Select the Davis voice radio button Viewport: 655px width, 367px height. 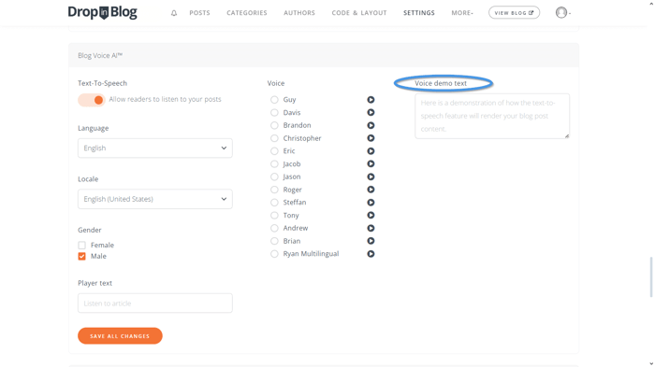pyautogui.click(x=274, y=113)
